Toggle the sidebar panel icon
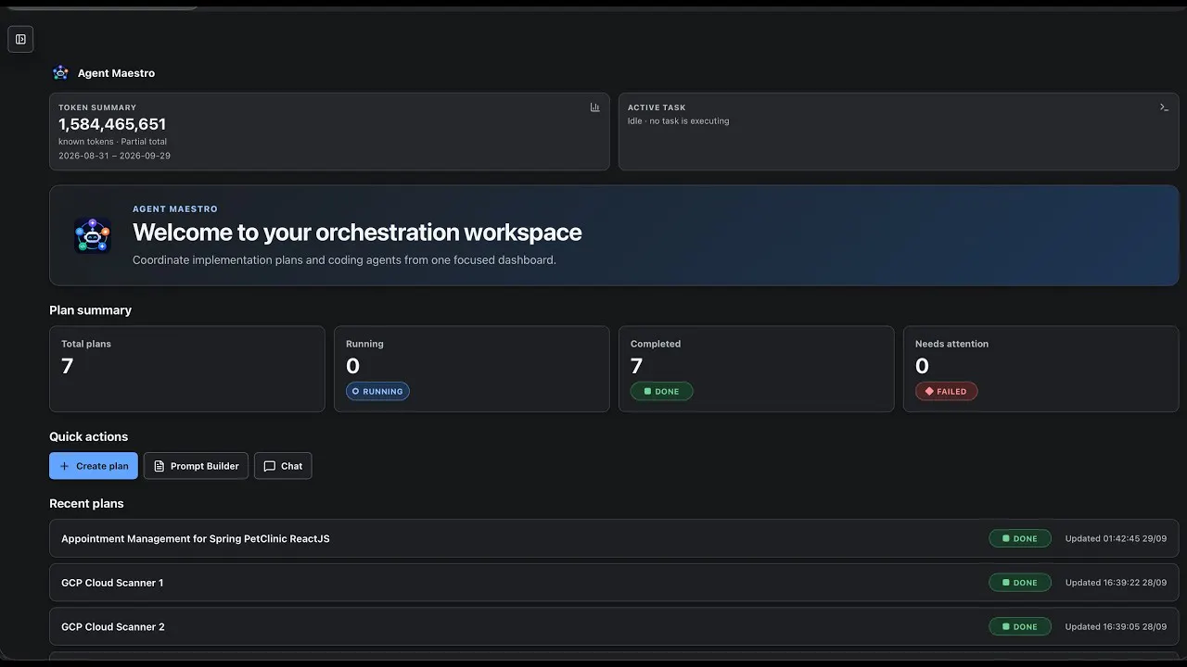1187x667 pixels. [20, 39]
